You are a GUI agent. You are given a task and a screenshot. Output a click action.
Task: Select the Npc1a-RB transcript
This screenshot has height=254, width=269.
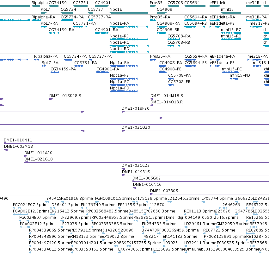[129, 39]
